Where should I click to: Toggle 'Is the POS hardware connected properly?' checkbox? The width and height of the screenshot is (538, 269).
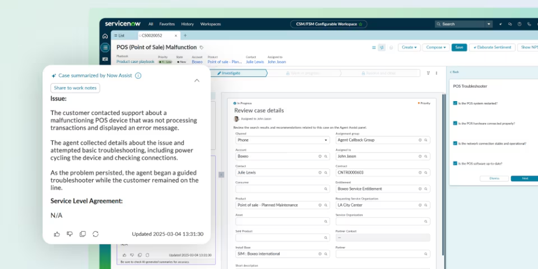click(455, 123)
